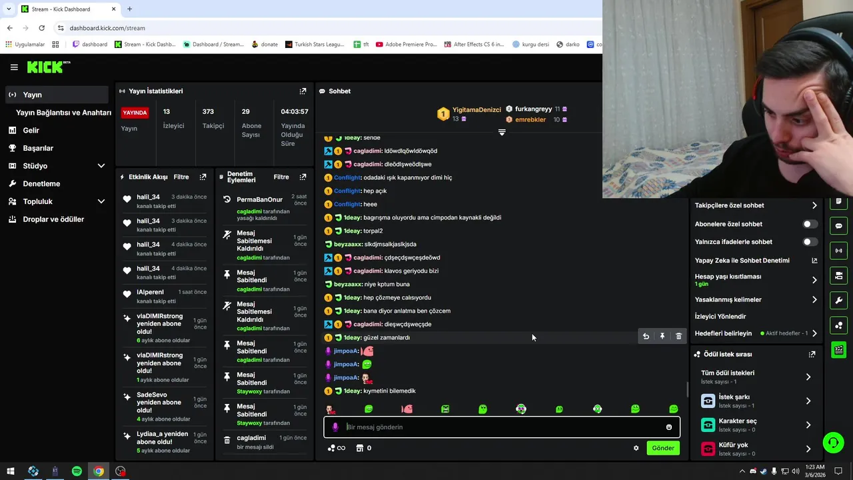
Task: Open Tüm ödül istekleri list
Action: 756,377
